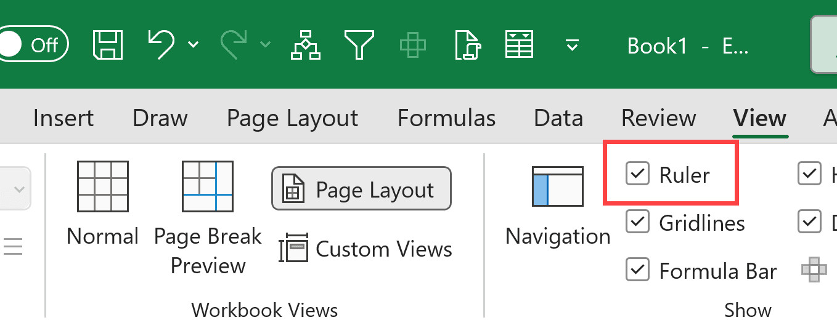Click the Save icon in title bar
This screenshot has height=328, width=837.
tap(108, 45)
